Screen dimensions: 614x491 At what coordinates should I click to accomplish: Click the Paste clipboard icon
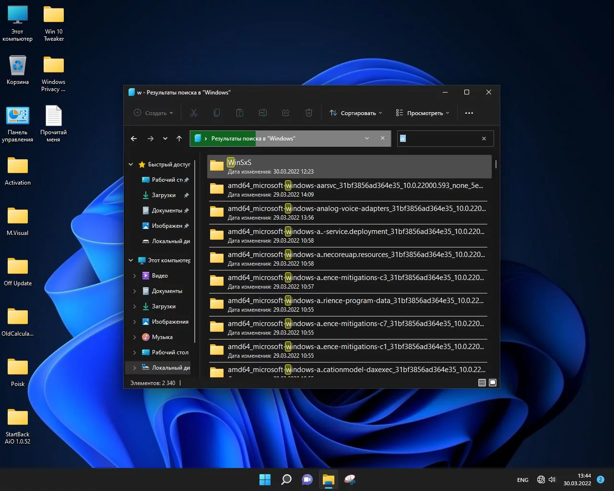(240, 113)
